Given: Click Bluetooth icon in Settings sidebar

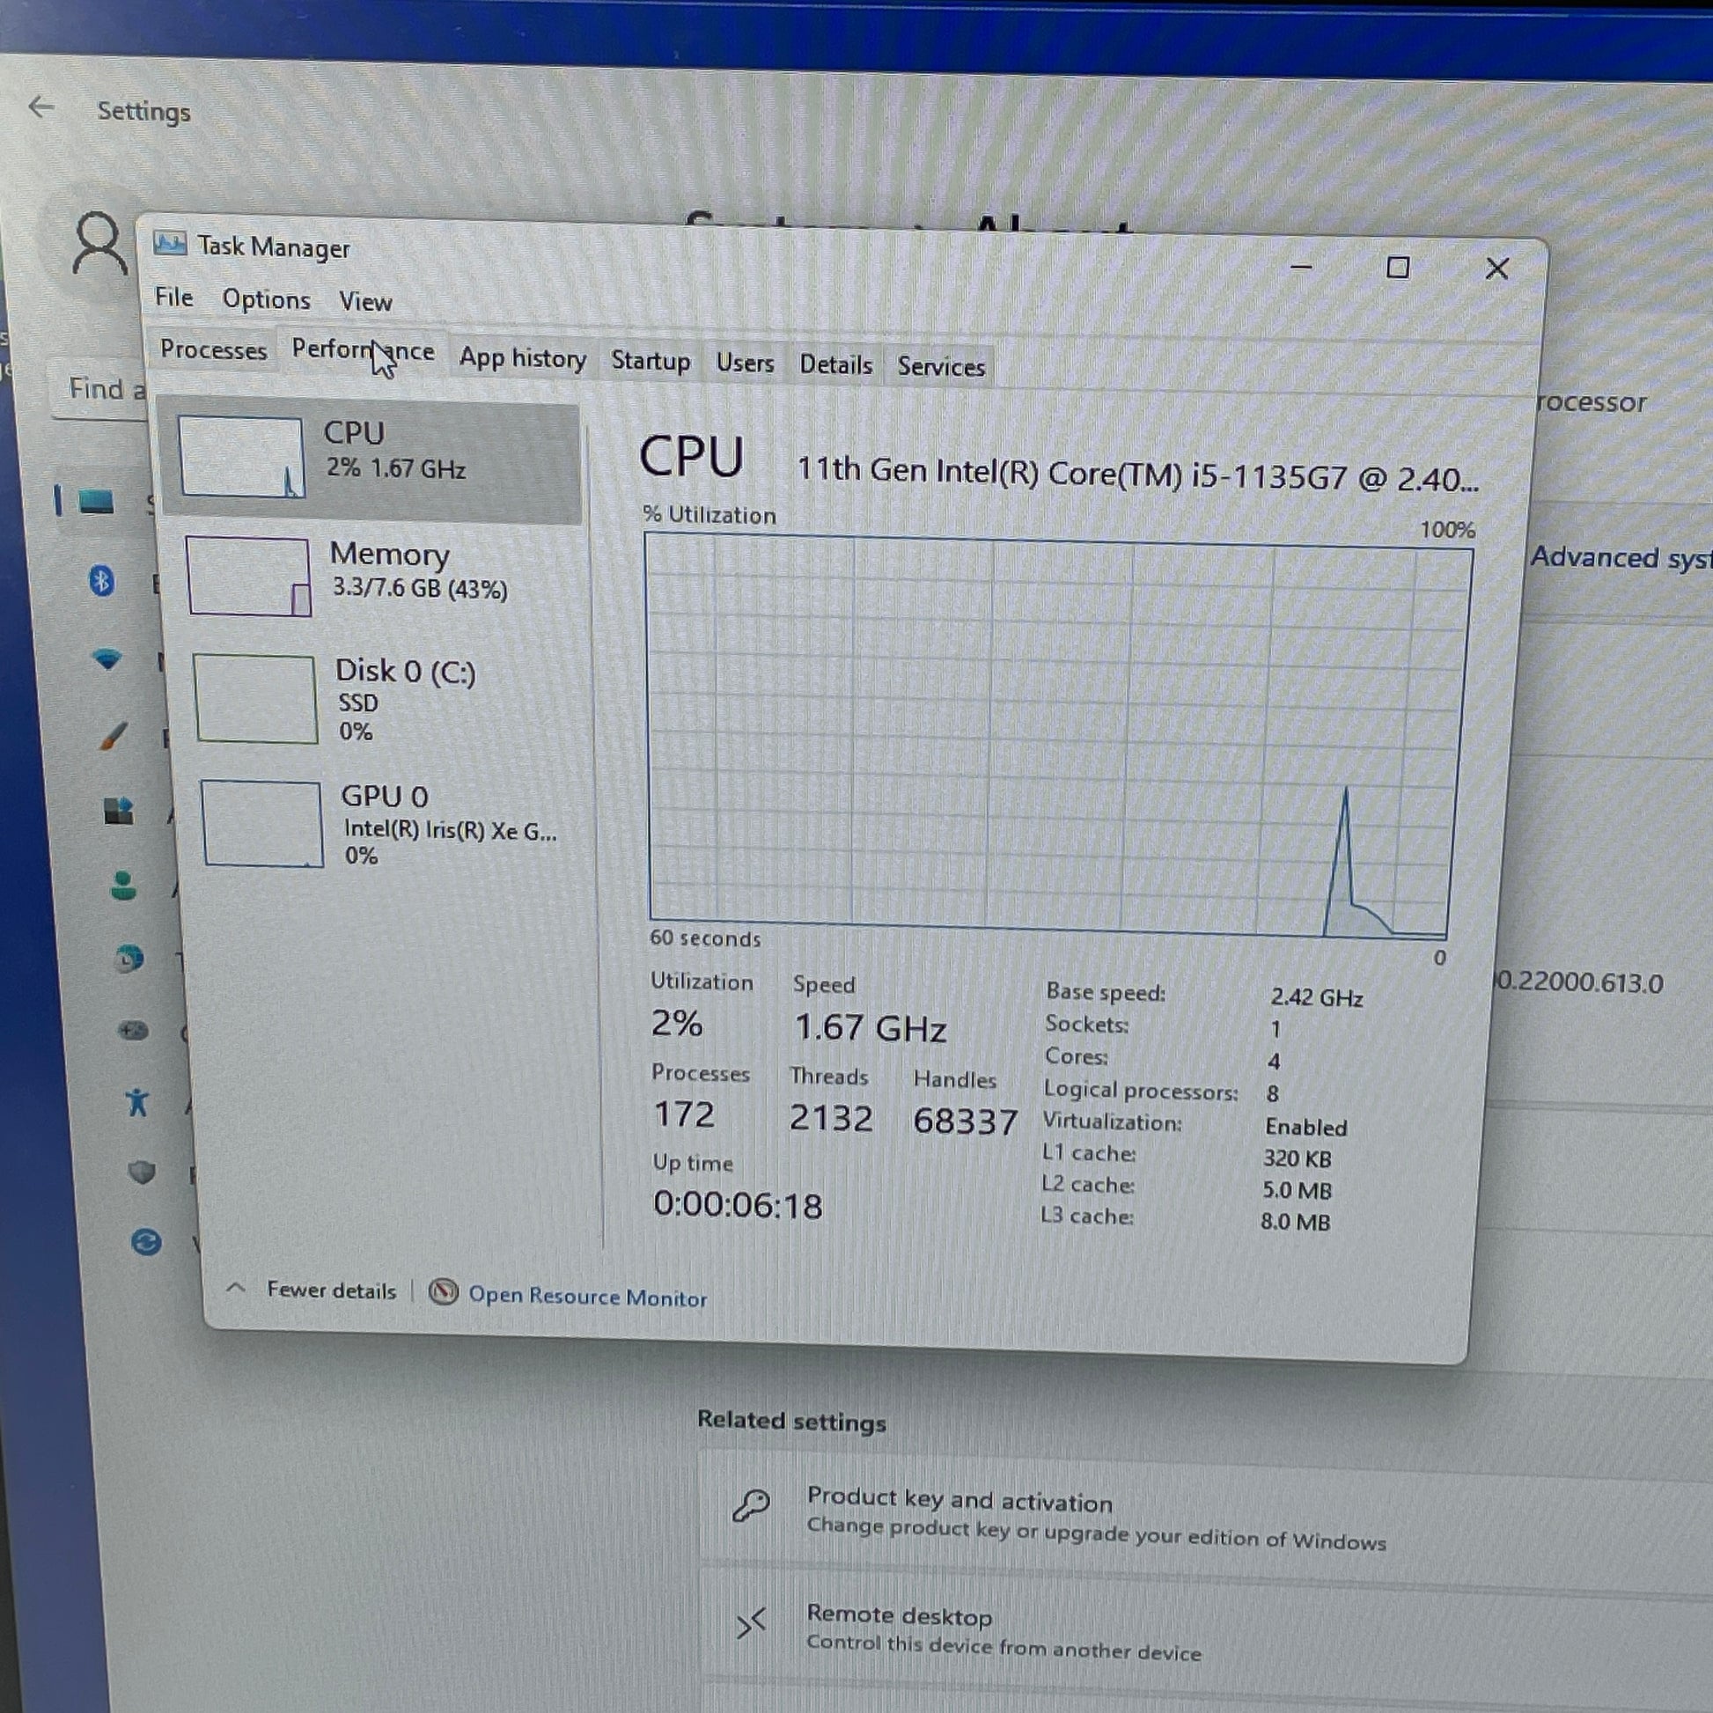Looking at the screenshot, I should (x=102, y=582).
